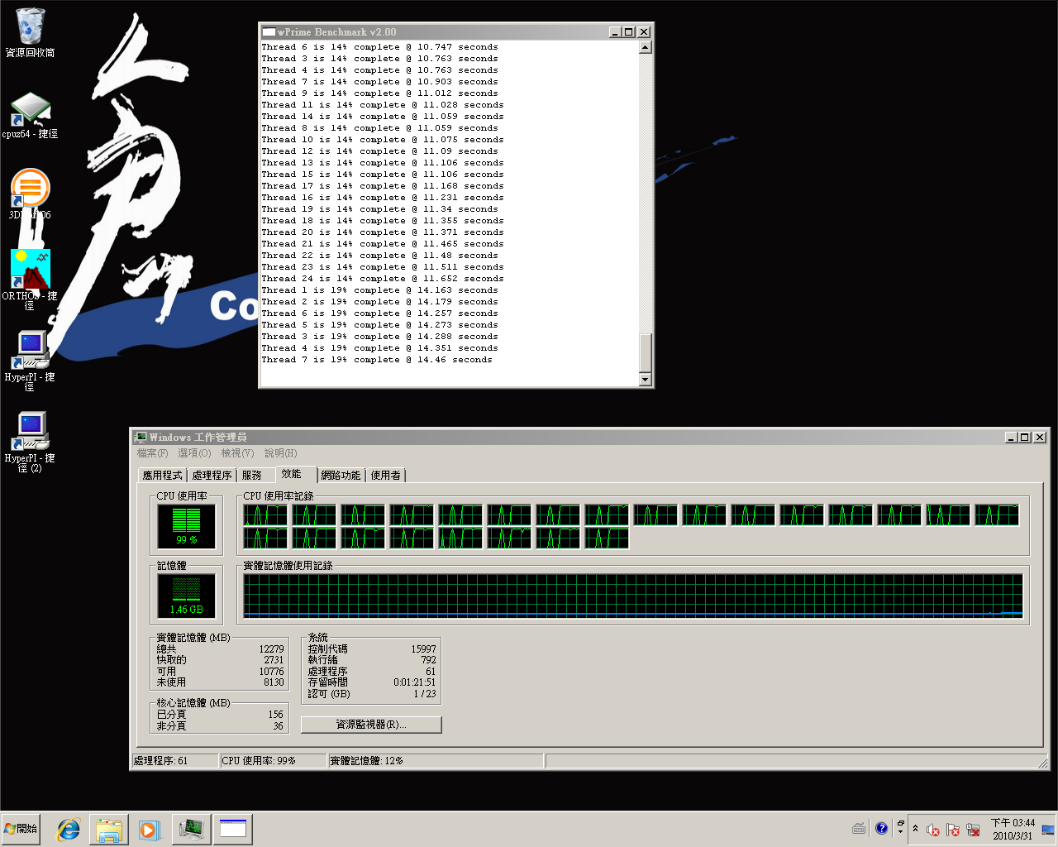Click the last CPU history graph in top row
This screenshot has height=847, width=1058.
pyautogui.click(x=998, y=514)
